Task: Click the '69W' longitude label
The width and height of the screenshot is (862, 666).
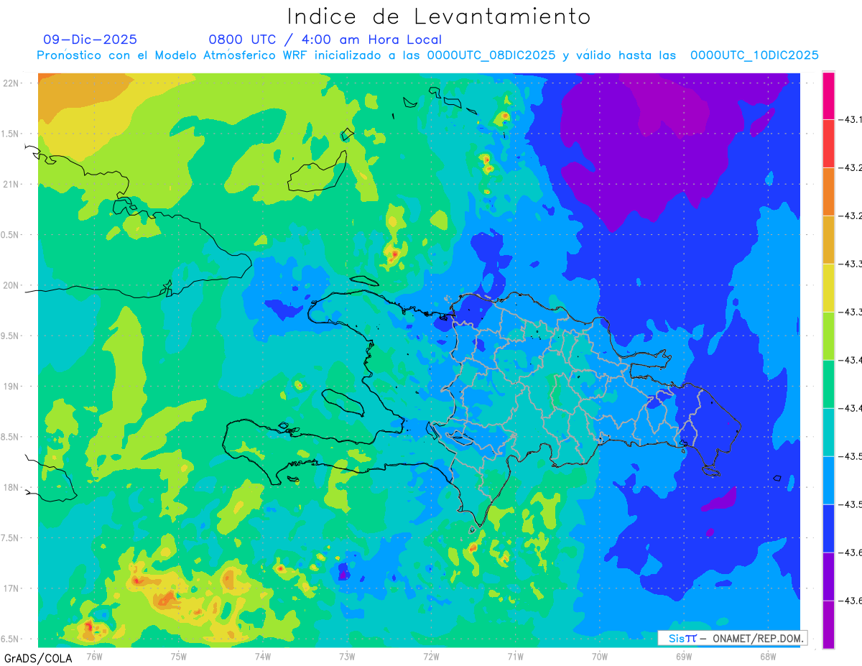Action: pyautogui.click(x=684, y=656)
